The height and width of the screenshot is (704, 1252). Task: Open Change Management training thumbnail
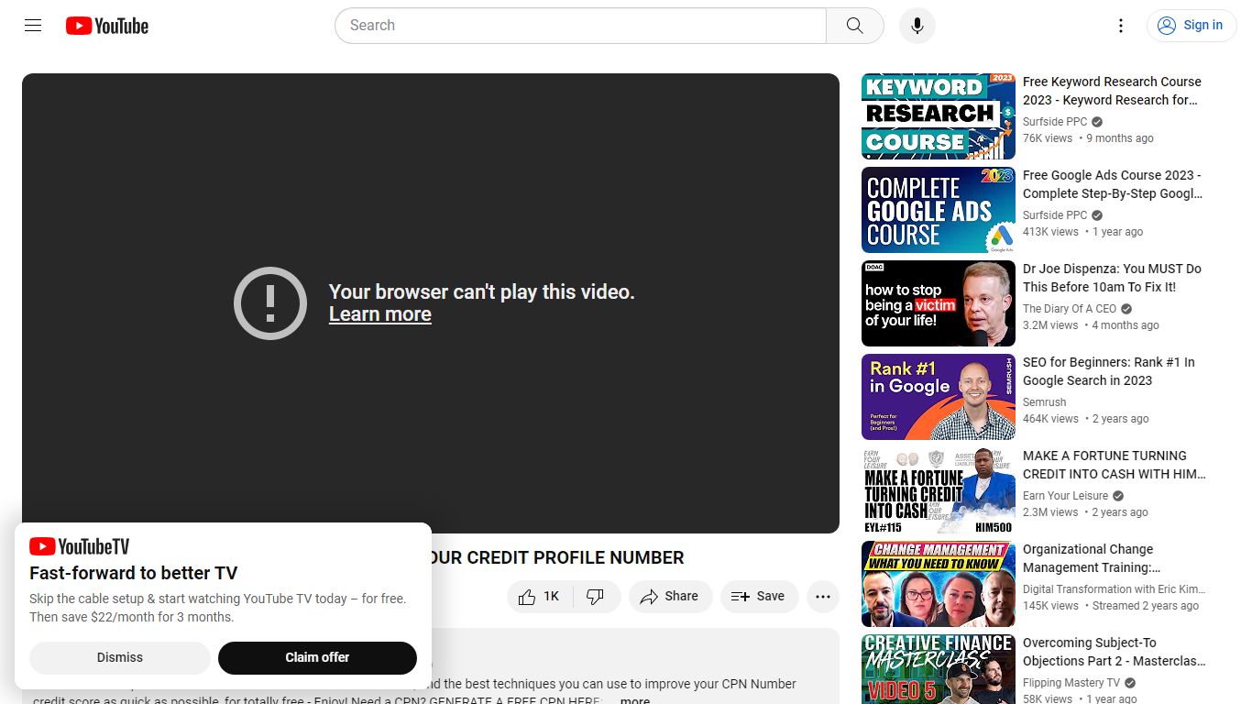tap(939, 584)
